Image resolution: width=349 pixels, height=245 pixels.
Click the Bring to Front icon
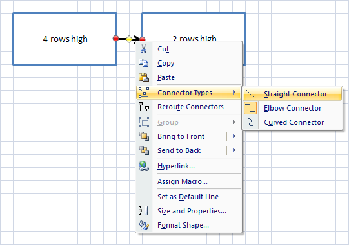tap(144, 136)
